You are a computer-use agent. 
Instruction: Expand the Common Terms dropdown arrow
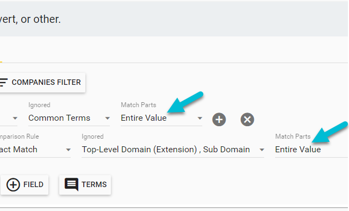pyautogui.click(x=107, y=119)
